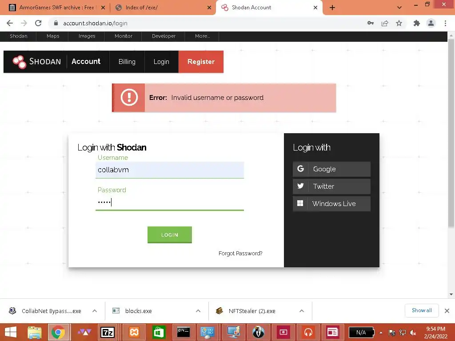
Task: Open 7-Zip from the taskbar
Action: click(x=107, y=332)
